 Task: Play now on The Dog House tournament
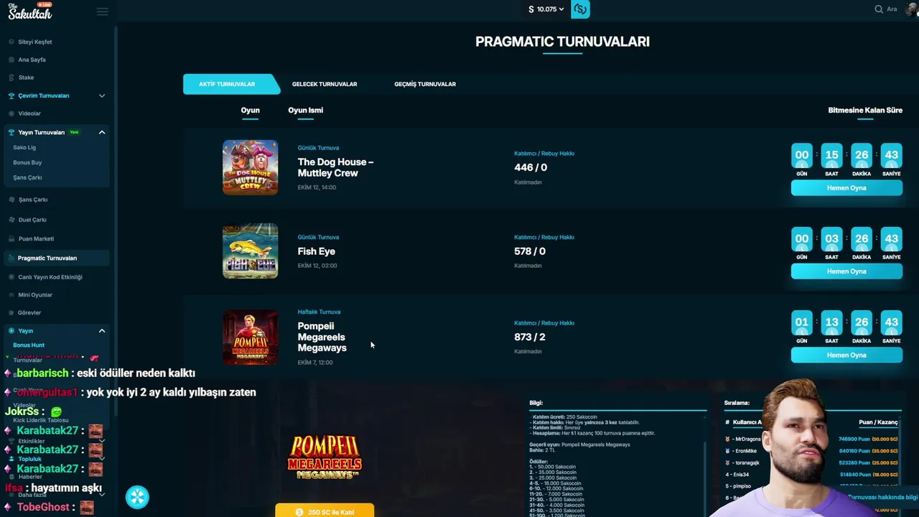846,188
